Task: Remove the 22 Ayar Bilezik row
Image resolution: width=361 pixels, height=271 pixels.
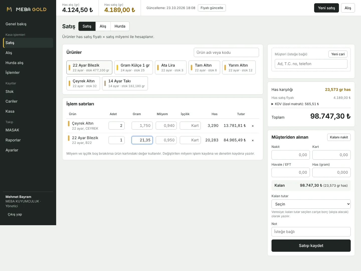Action: tap(253, 140)
